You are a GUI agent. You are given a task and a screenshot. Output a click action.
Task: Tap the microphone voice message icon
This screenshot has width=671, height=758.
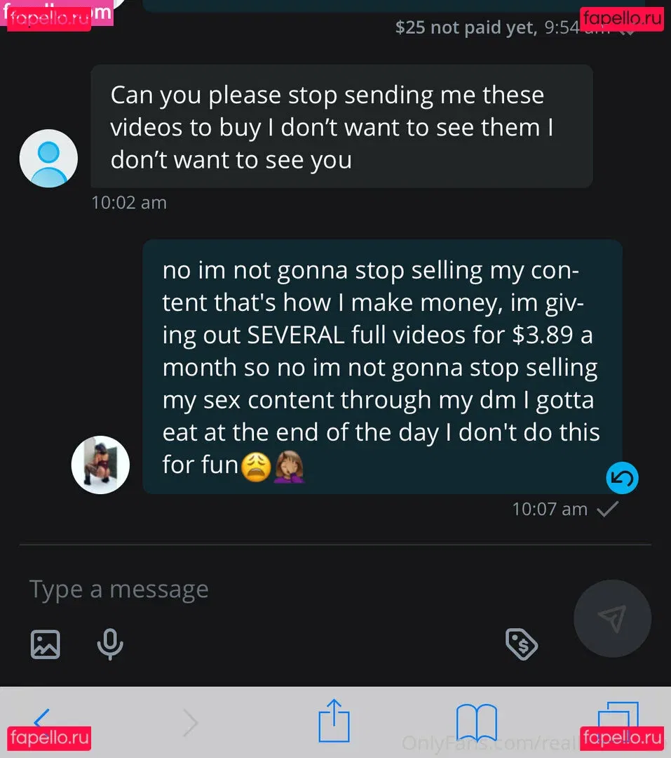click(x=109, y=644)
